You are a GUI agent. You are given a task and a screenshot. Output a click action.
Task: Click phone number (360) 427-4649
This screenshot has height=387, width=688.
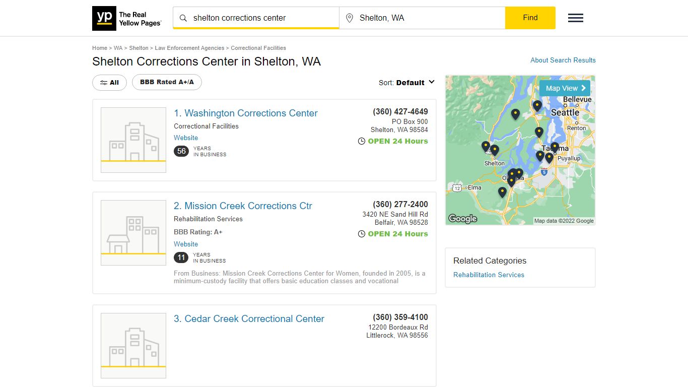(x=400, y=111)
